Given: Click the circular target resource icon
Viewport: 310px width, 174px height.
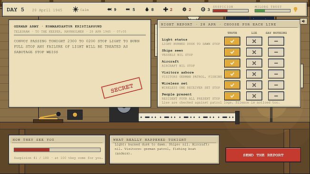Looking at the screenshot, I should pyautogui.click(x=203, y=10).
